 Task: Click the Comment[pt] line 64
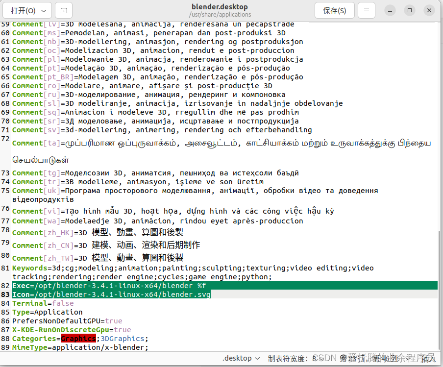click(151, 68)
